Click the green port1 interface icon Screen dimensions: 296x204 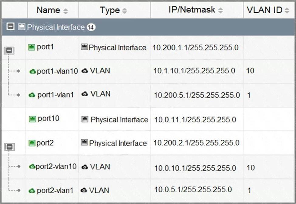32,47
